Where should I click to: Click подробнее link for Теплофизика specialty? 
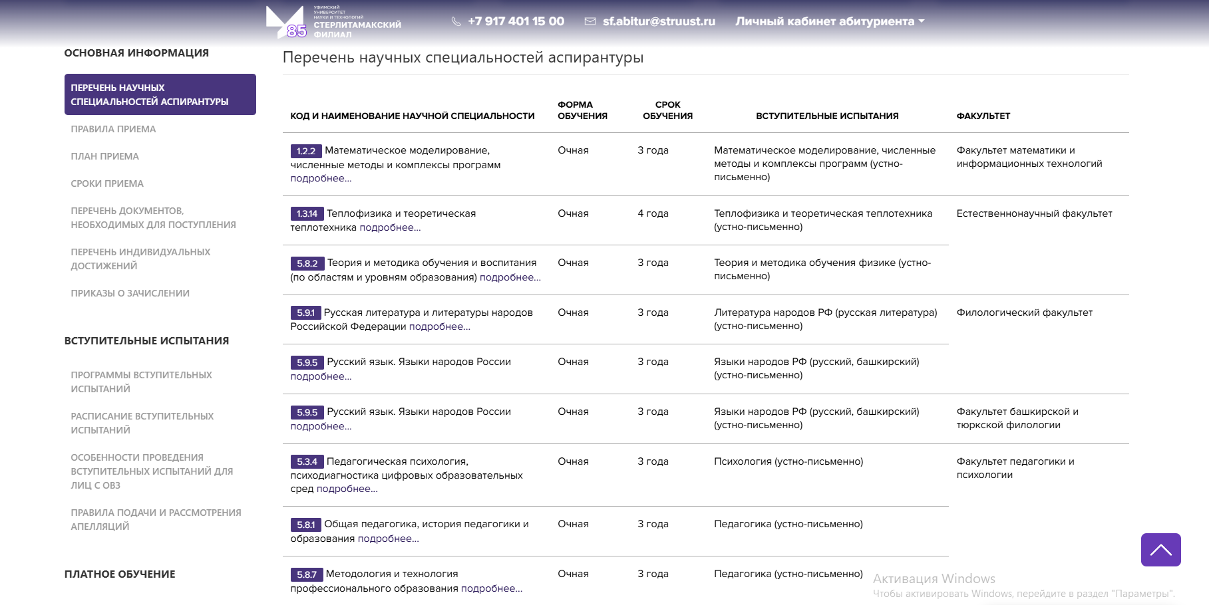pyautogui.click(x=390, y=227)
